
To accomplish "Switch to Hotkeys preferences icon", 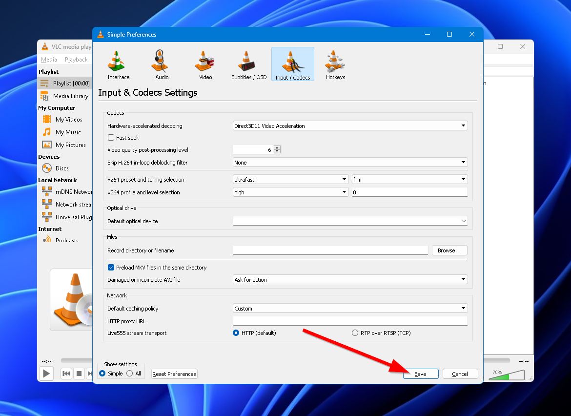I will (335, 64).
